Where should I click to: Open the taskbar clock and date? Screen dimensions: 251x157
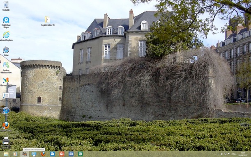(243, 154)
